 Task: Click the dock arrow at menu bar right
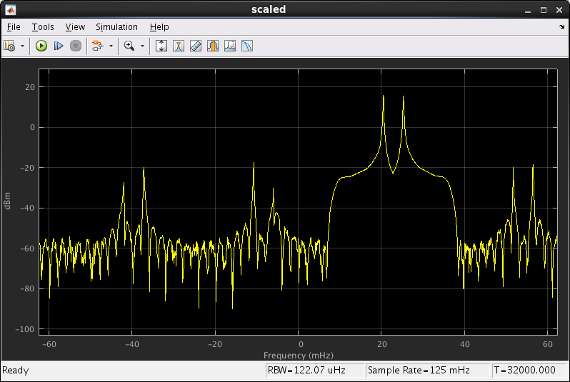click(561, 27)
